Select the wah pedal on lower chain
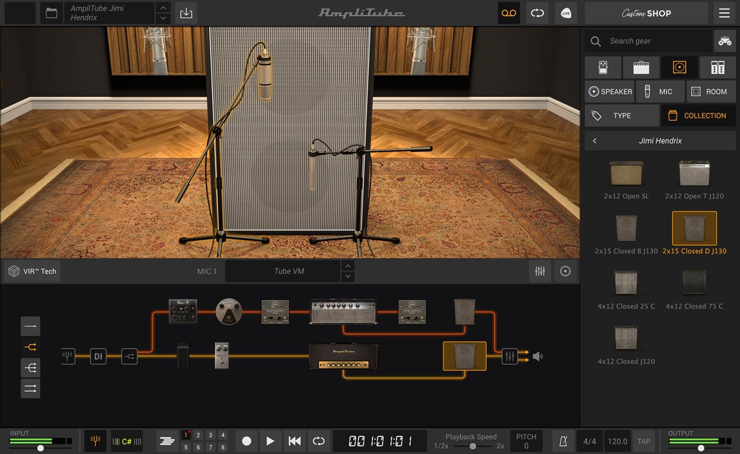740x454 pixels. 183,356
